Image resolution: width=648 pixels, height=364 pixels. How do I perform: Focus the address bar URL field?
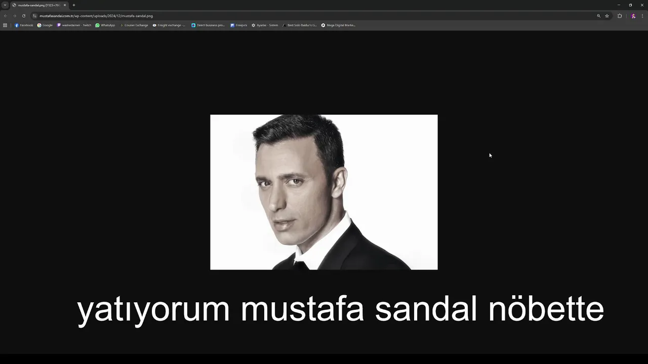click(314, 16)
